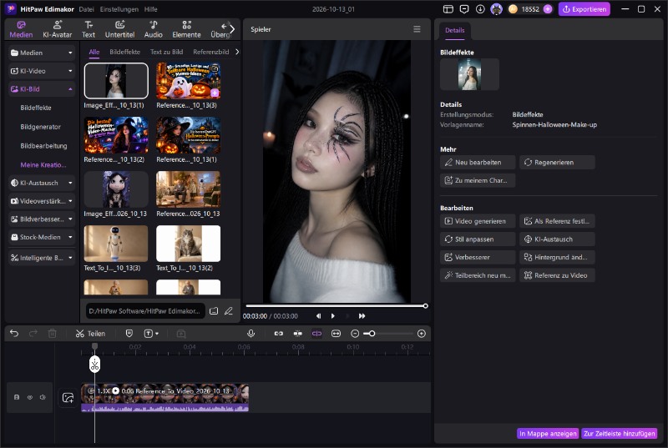Click the download icon in title bar
668x448 pixels.
pos(480,9)
